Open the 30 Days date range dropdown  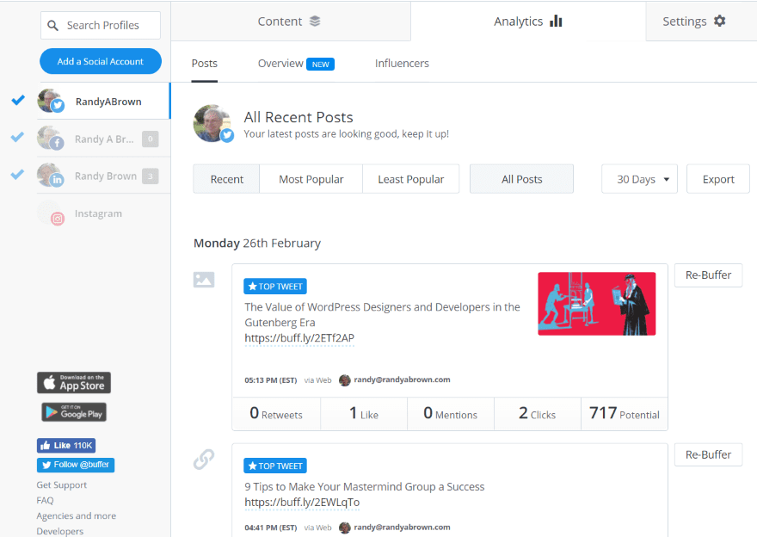point(639,179)
